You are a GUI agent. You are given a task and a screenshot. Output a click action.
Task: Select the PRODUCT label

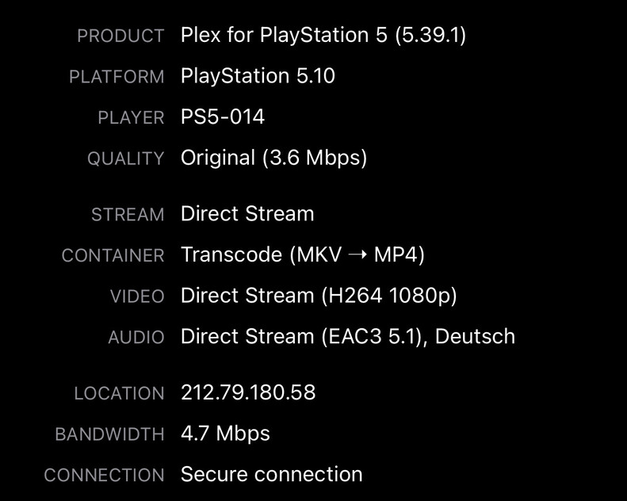pos(120,36)
